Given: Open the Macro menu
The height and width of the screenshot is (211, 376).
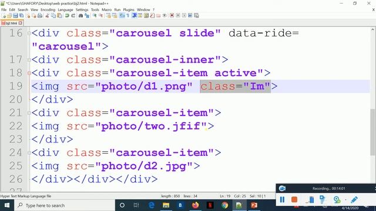Looking at the screenshot, I should point(106,10).
